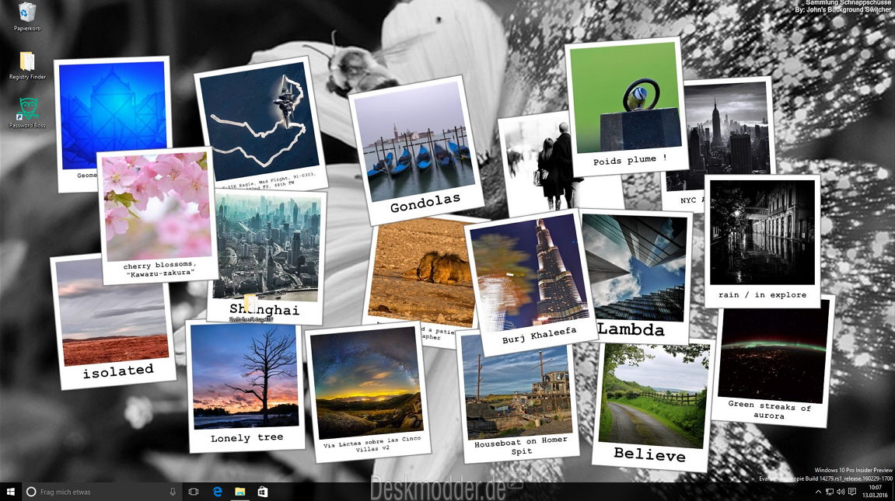Viewport: 895px width, 501px height.
Task: Open the Papierkorb recycle bin icon
Action: point(27,16)
